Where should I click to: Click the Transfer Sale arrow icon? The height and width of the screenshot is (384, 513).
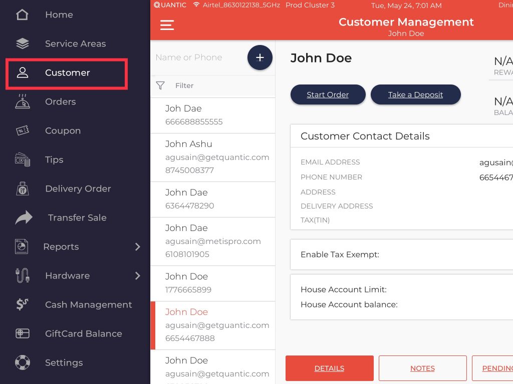pyautogui.click(x=24, y=217)
